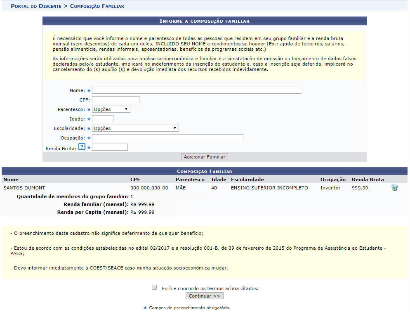410x312 pixels.
Task: Click the required-field star beside Idade
Action: click(x=88, y=118)
